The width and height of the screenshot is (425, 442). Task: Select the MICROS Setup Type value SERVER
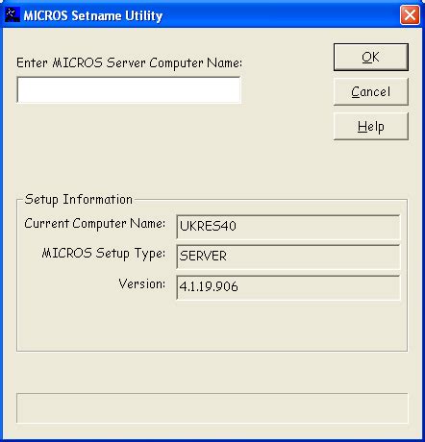coord(287,257)
